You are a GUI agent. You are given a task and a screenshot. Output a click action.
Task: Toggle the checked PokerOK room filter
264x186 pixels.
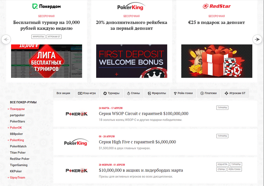15,127
